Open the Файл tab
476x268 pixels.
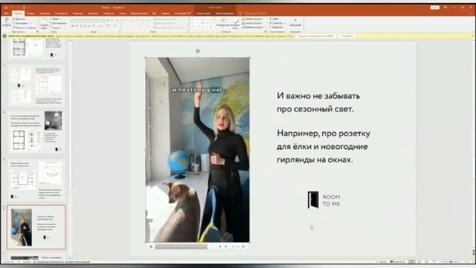(x=6, y=13)
